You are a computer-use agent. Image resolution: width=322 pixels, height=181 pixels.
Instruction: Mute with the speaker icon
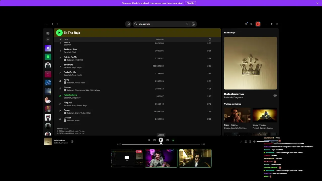tap(254, 142)
